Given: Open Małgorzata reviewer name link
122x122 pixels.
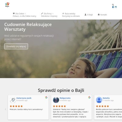Looking at the screenshot, I should [65, 98].
